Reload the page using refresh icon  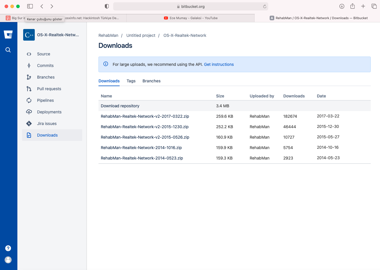click(x=264, y=6)
